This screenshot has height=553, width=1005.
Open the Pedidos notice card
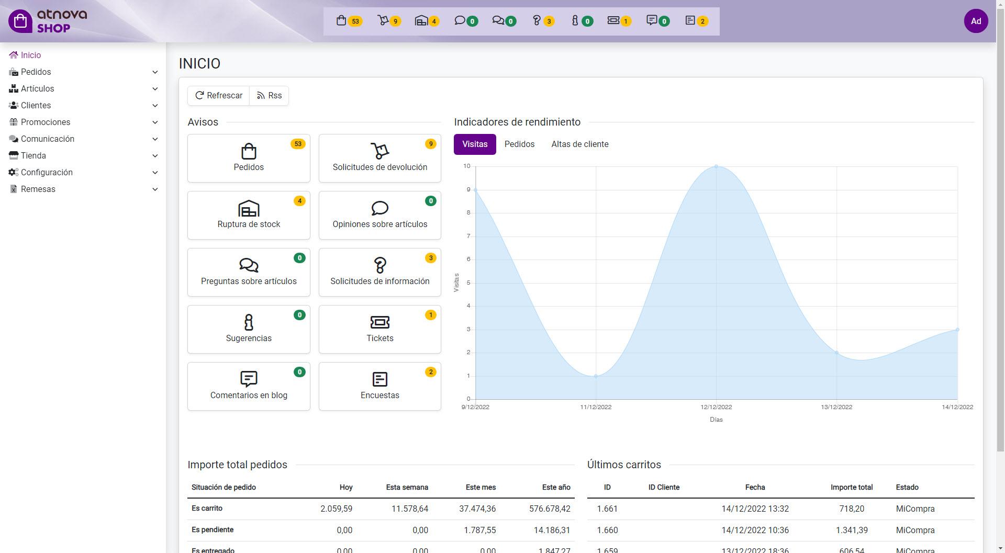pyautogui.click(x=249, y=158)
